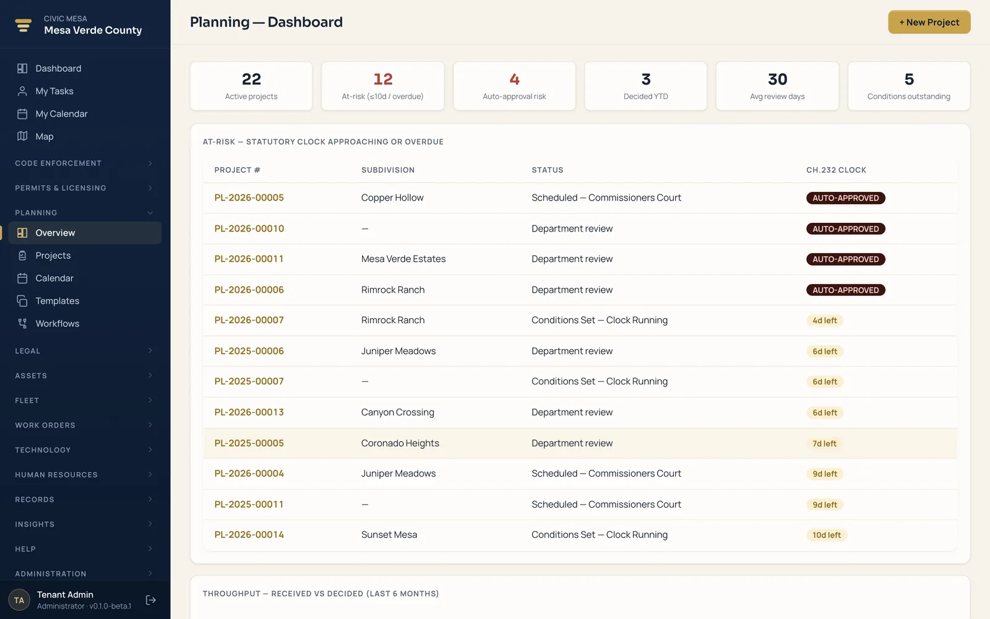Open My Calendar sidebar icon
Screen dimensions: 990x619
coord(22,114)
